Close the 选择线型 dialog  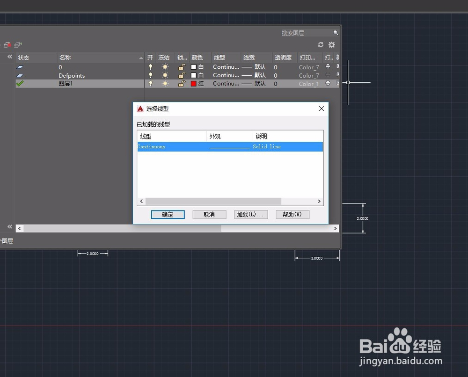(322, 109)
